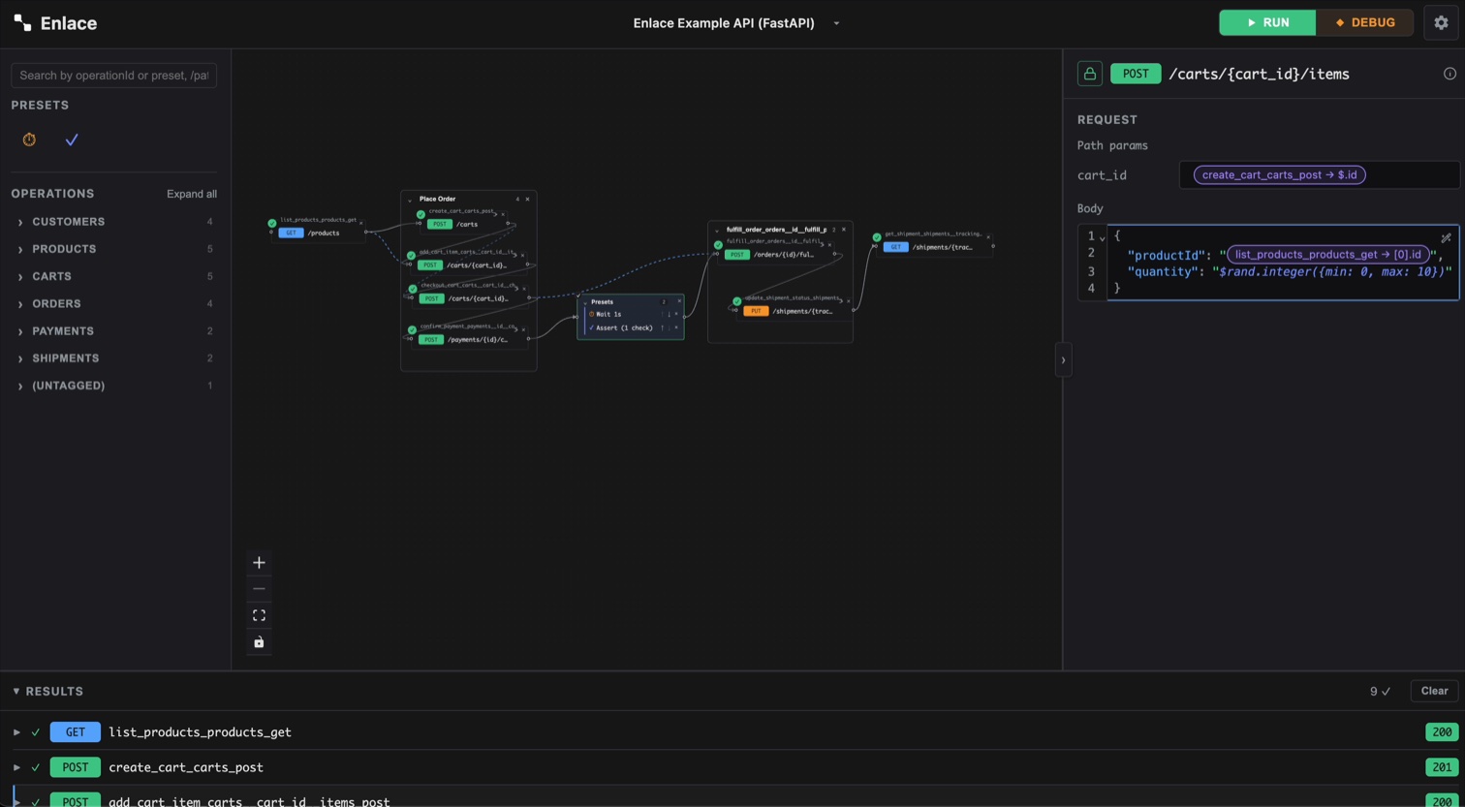Image resolution: width=1465 pixels, height=807 pixels.
Task: Close the Presets node on canvas
Action: pos(679,301)
